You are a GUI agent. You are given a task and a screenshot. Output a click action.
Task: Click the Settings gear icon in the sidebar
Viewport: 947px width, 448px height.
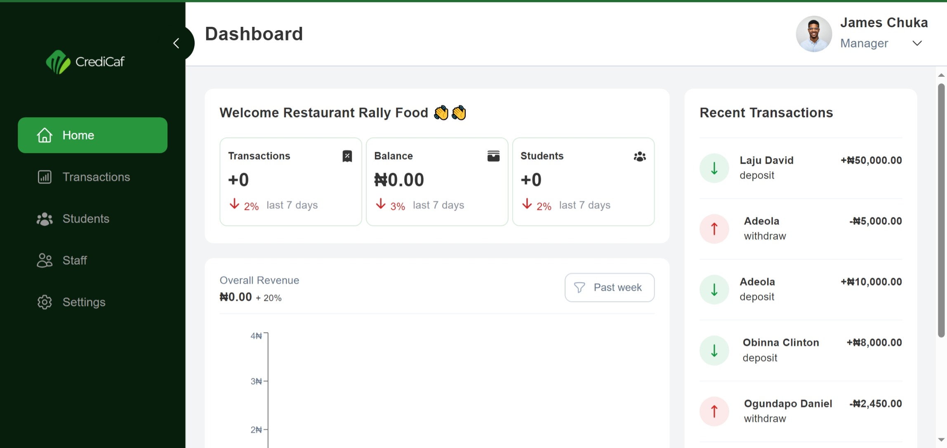pyautogui.click(x=45, y=302)
